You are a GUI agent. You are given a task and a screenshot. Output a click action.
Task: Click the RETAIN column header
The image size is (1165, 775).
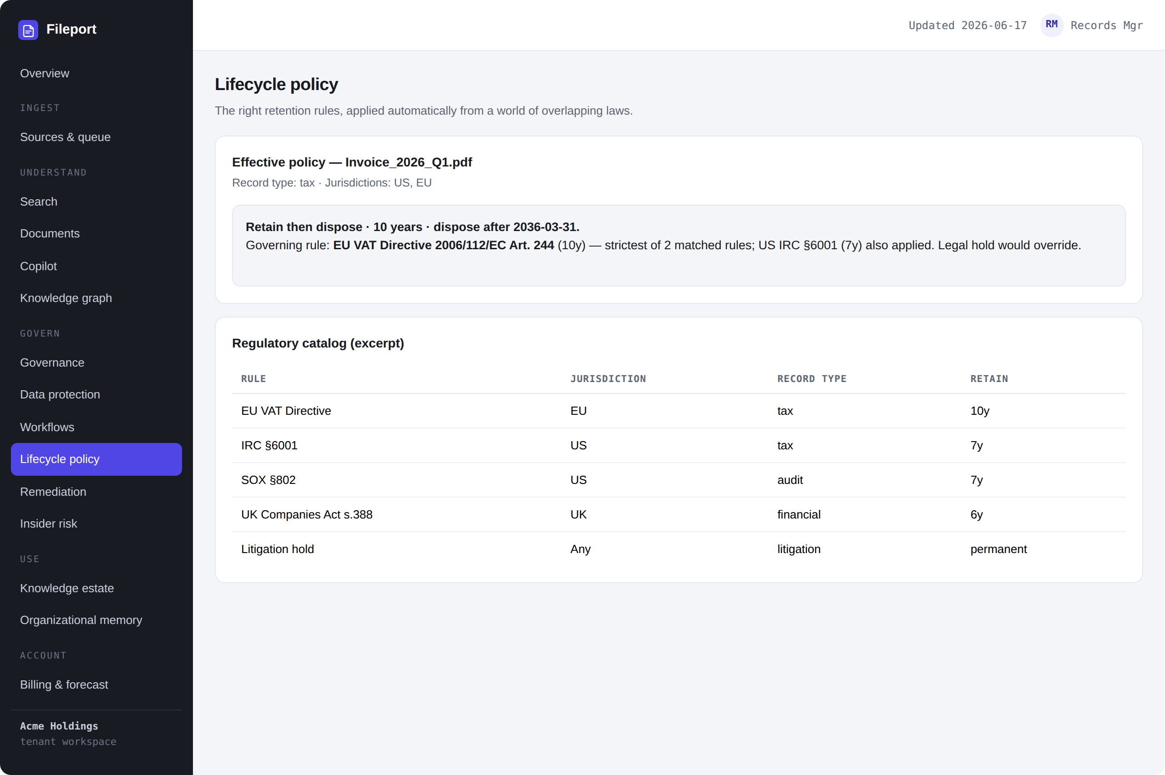[x=989, y=378]
